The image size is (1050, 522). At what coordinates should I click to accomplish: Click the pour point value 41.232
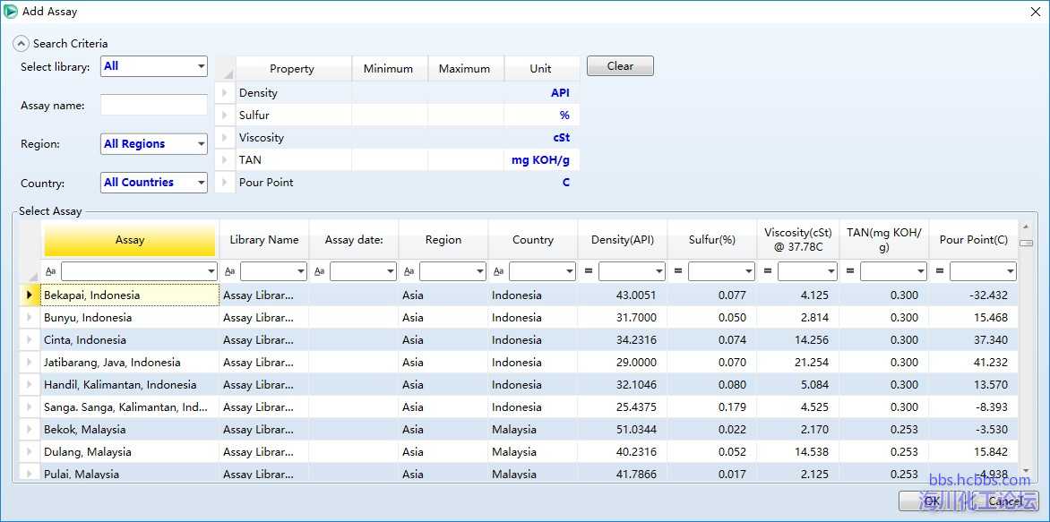990,362
